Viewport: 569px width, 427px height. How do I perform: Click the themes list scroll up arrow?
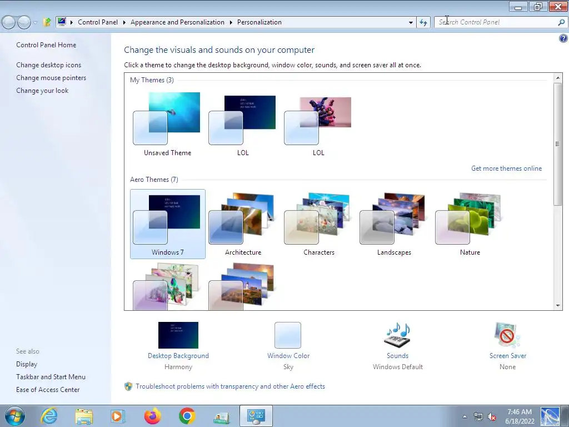click(x=558, y=78)
